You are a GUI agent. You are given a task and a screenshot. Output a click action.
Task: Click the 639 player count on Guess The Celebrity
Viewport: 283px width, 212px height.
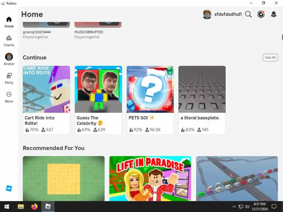99,130
